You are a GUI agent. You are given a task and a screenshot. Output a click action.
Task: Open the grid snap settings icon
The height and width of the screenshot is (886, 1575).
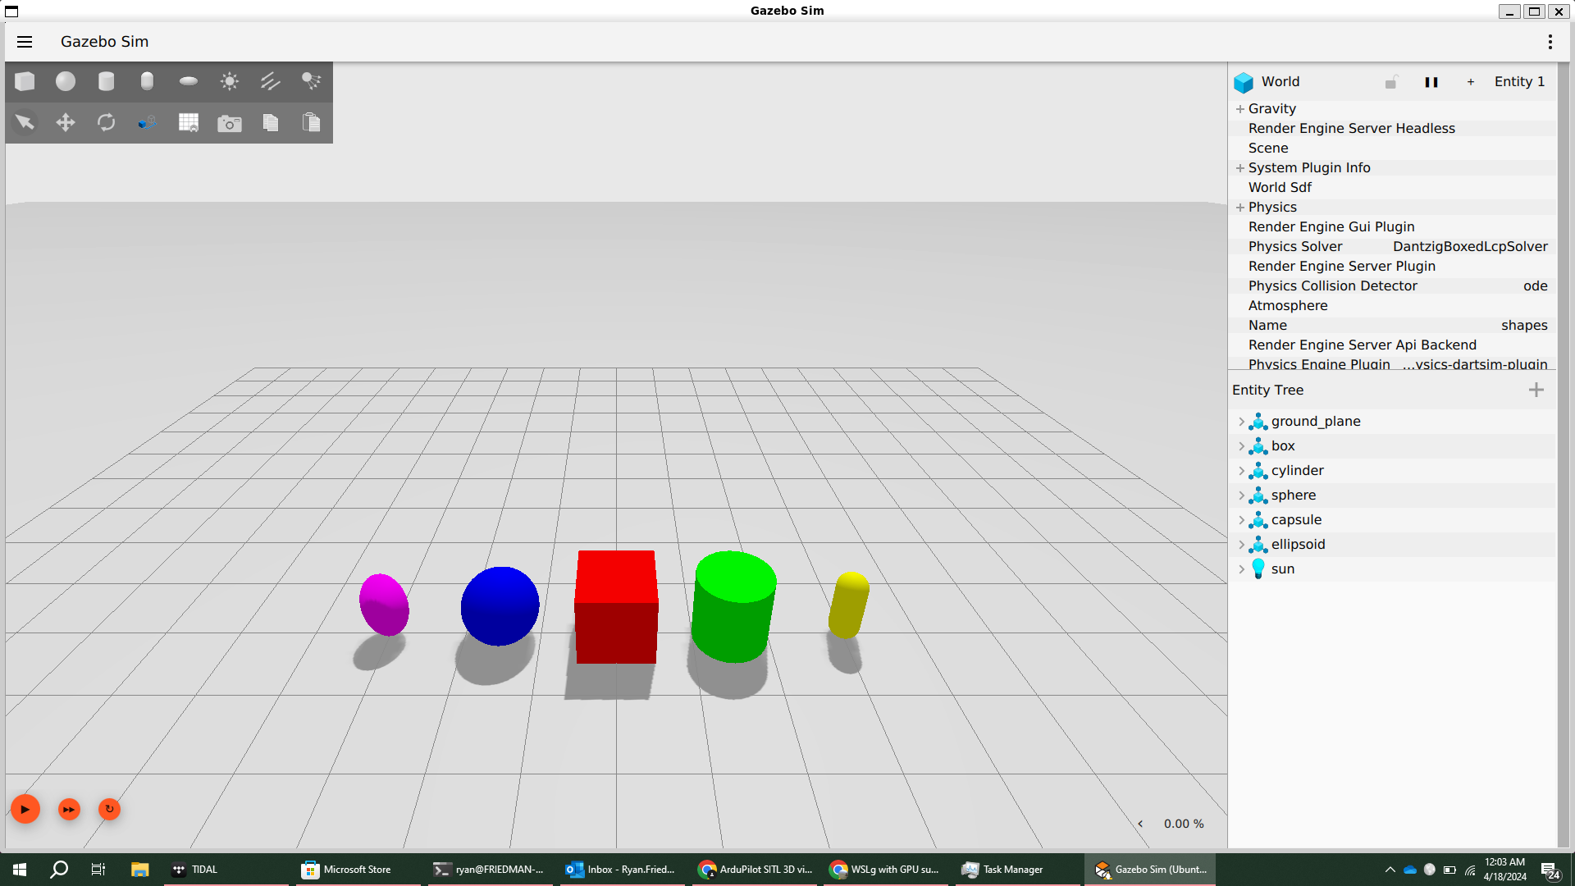click(189, 123)
